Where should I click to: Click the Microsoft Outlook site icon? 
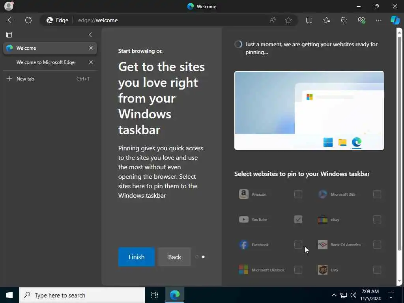tap(243, 270)
